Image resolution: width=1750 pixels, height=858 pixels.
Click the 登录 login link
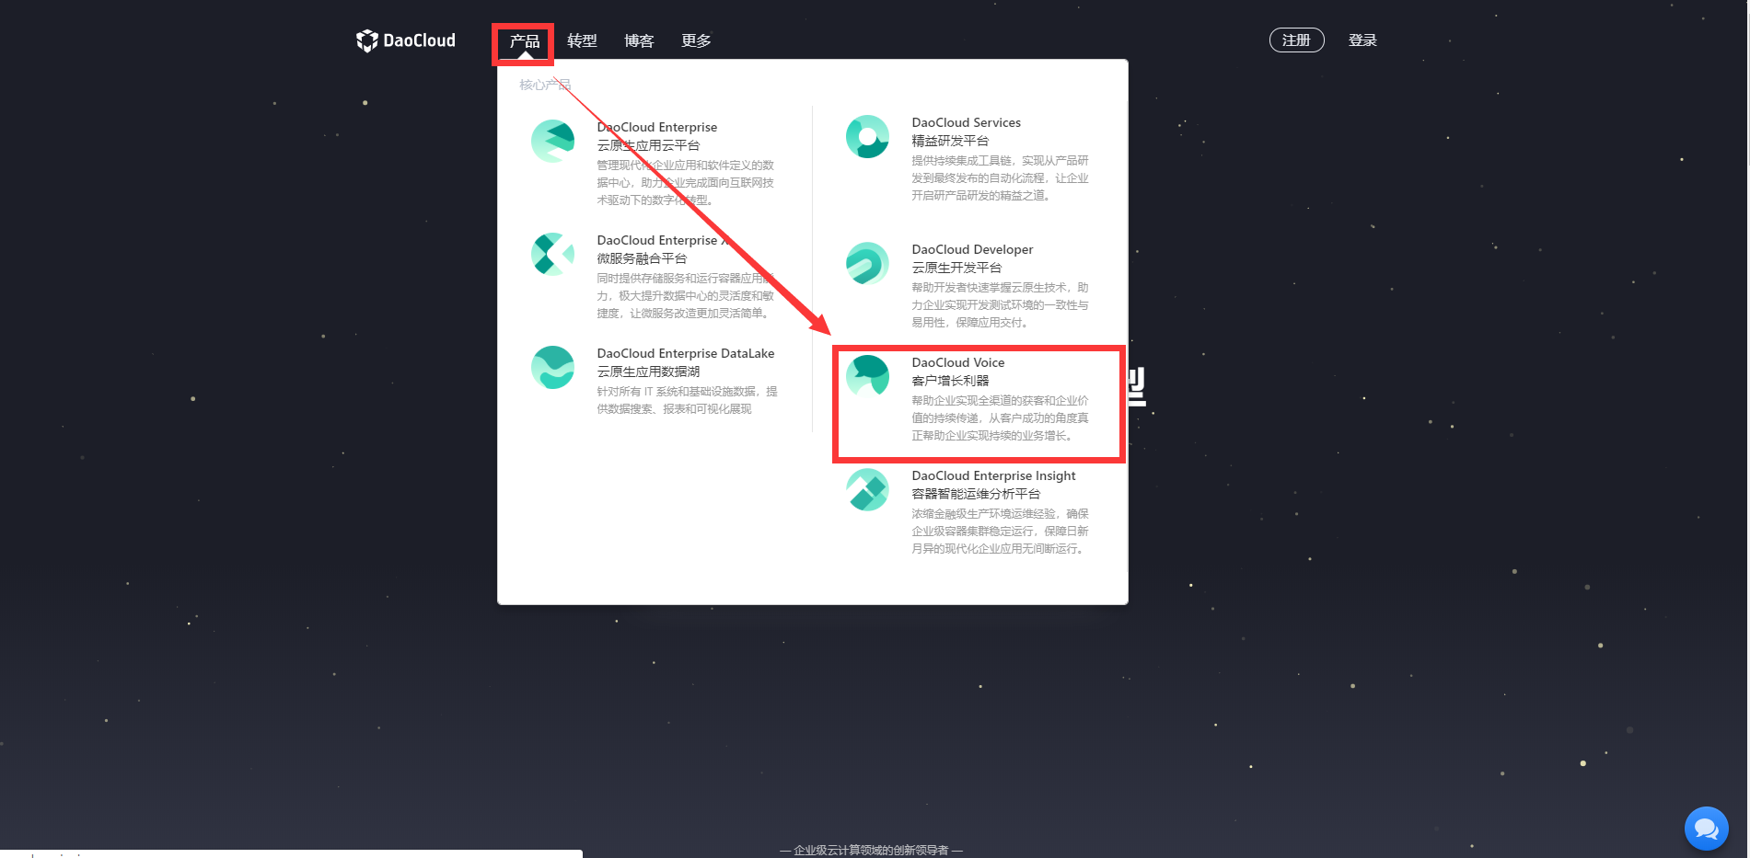pyautogui.click(x=1362, y=40)
